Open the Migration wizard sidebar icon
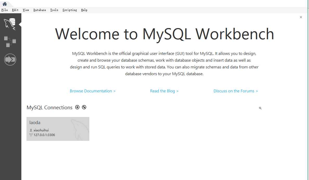Image resolution: width=309 pixels, height=180 pixels. click(x=10, y=60)
